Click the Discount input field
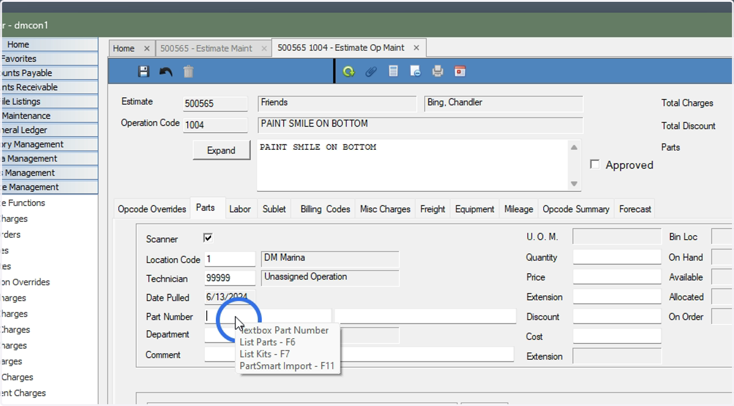The width and height of the screenshot is (734, 406). [617, 316]
